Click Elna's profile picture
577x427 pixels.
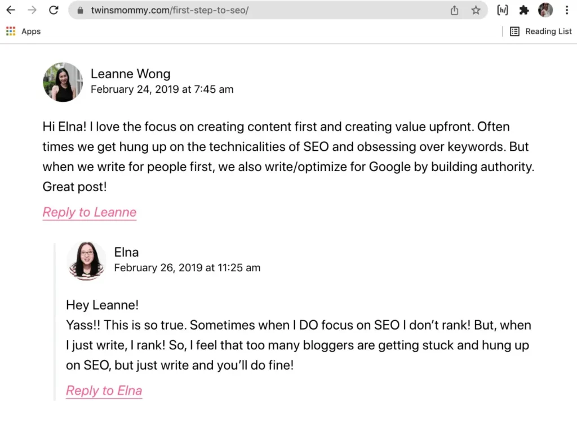86,260
